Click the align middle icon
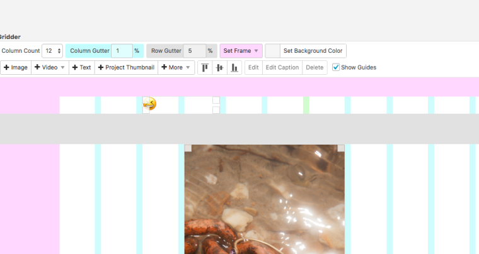 point(220,67)
